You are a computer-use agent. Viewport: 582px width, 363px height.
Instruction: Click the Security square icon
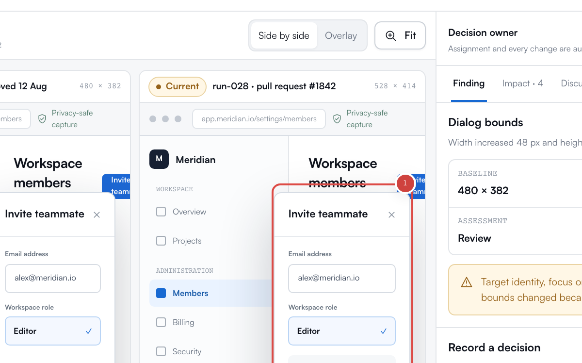(161, 351)
